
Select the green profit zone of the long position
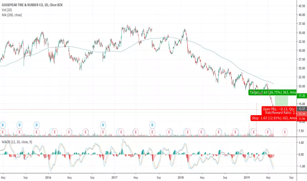tap(281, 101)
